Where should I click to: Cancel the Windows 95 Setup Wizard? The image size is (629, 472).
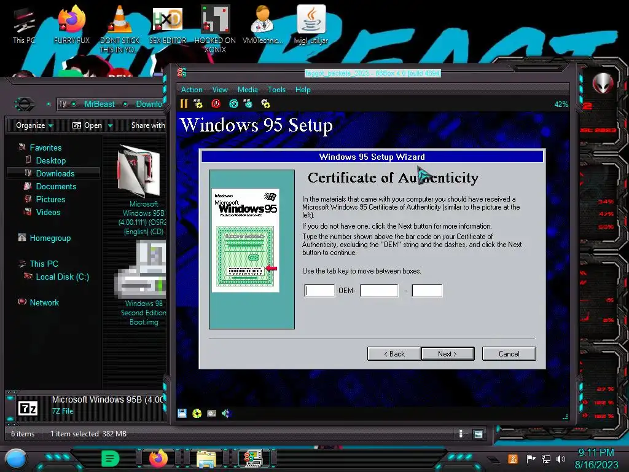pyautogui.click(x=509, y=353)
